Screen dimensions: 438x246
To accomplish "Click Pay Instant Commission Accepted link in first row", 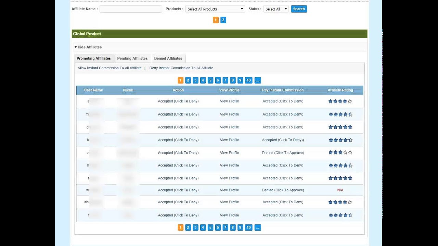I will click(x=283, y=101).
